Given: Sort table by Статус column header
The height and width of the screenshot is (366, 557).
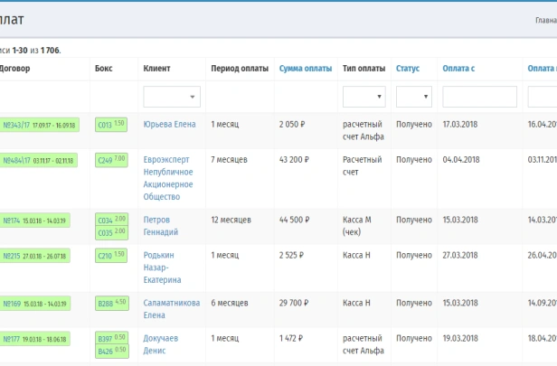Looking at the screenshot, I should point(408,69).
